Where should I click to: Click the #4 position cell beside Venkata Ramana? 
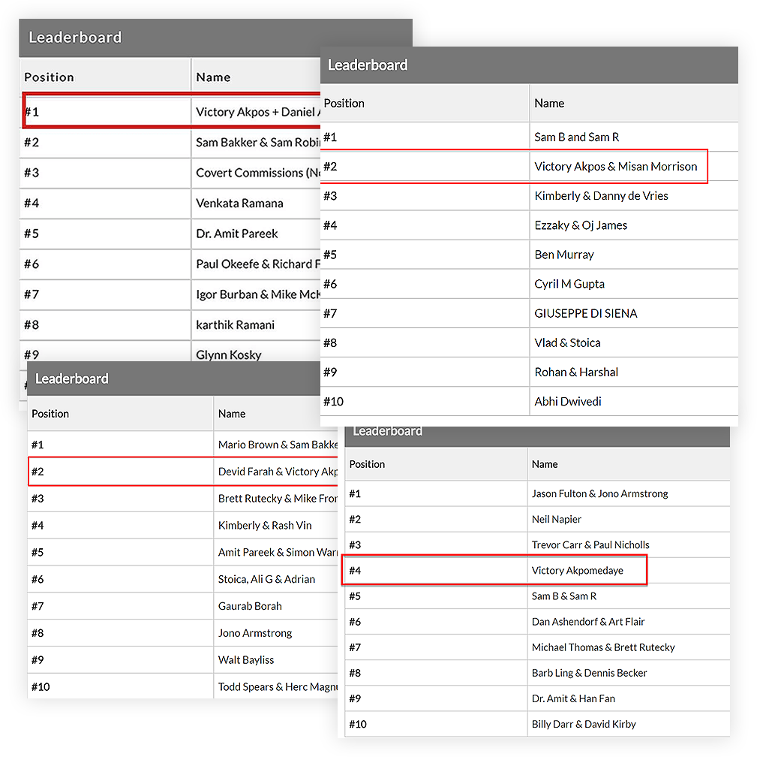(x=105, y=203)
